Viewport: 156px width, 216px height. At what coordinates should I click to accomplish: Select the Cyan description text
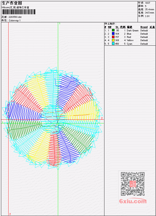(130, 44)
